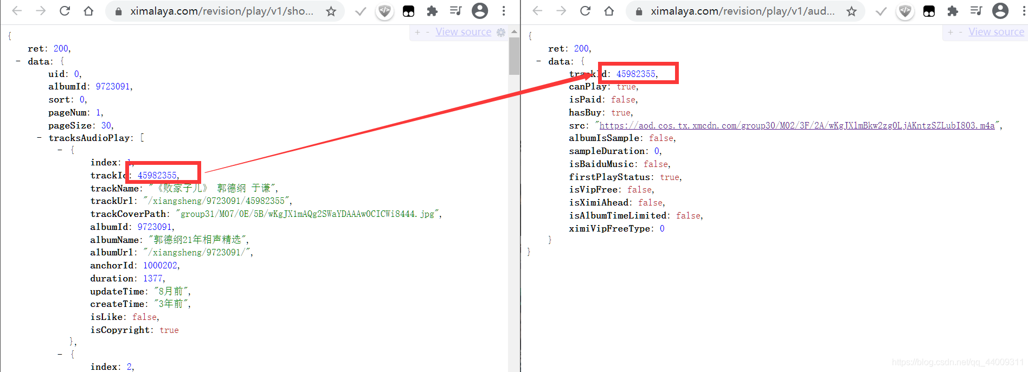
Task: Bookmark the page with the left window's star
Action: [x=331, y=11]
